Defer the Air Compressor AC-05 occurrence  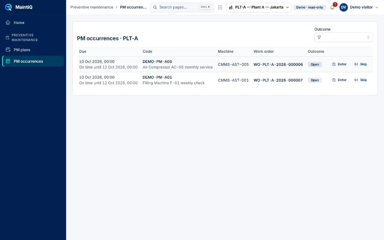point(339,64)
